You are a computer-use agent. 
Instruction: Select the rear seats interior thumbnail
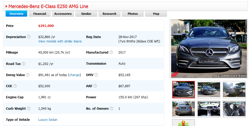pos(234,109)
